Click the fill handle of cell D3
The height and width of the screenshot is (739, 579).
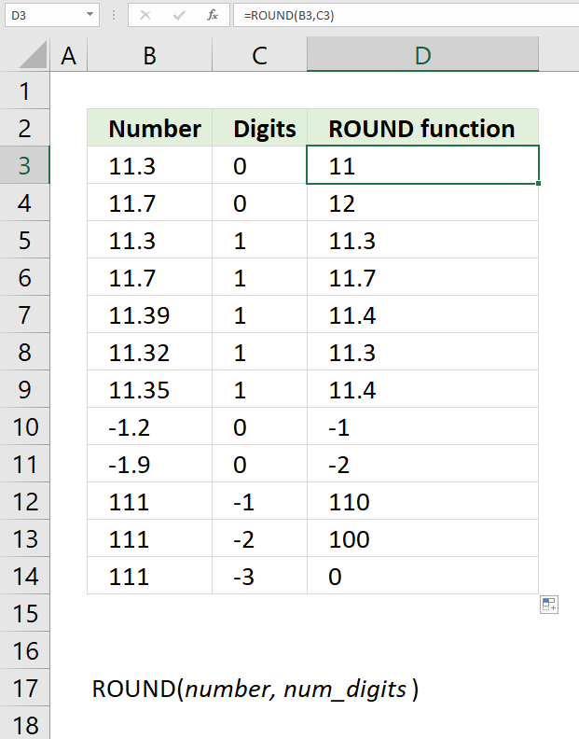539,183
